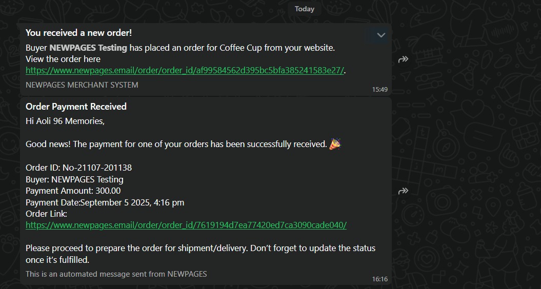
Task: Click the "Hi Aoli 96 Memories" greeting
Action: [x=65, y=121]
